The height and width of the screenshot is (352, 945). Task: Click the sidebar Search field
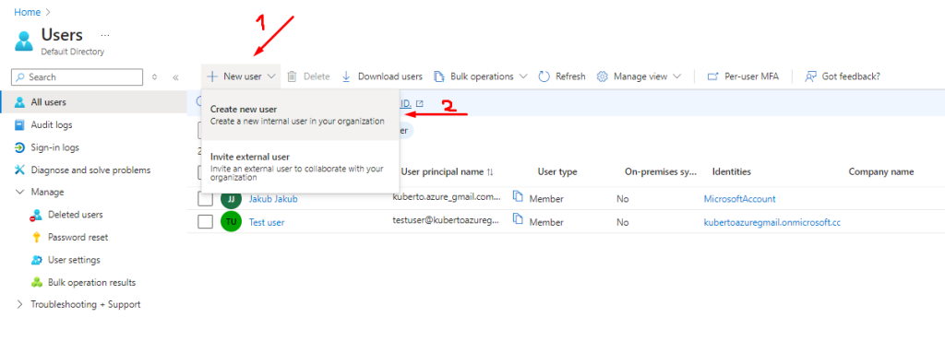78,77
